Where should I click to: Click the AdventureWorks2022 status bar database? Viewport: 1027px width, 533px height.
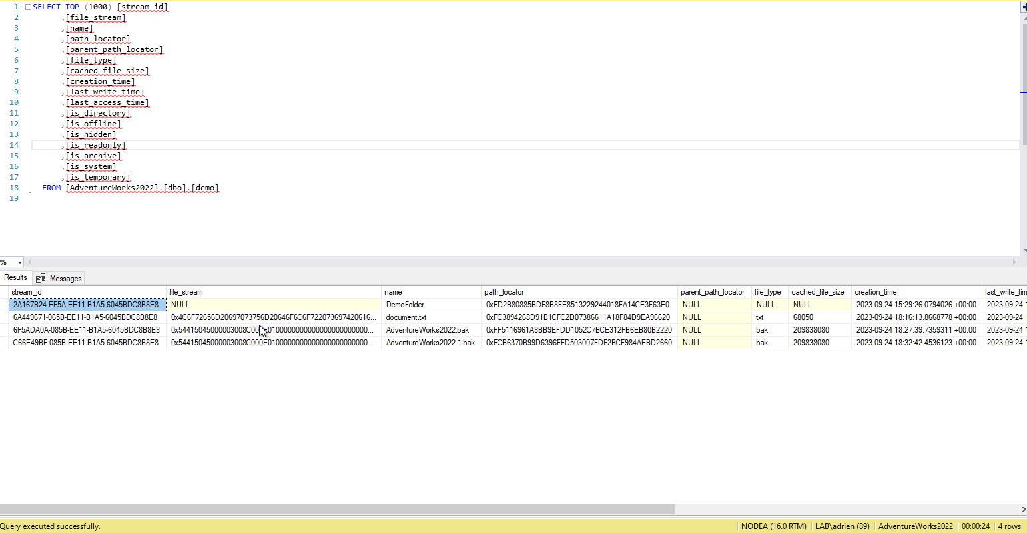pos(915,526)
